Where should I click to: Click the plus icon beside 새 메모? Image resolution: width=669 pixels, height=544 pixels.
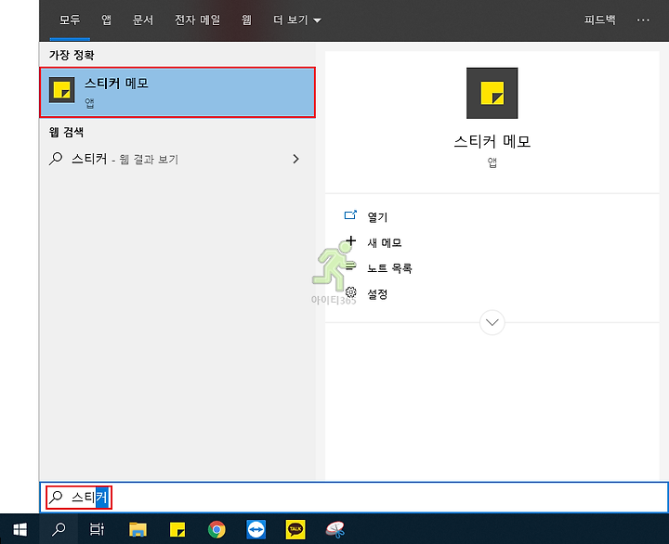[x=350, y=240]
